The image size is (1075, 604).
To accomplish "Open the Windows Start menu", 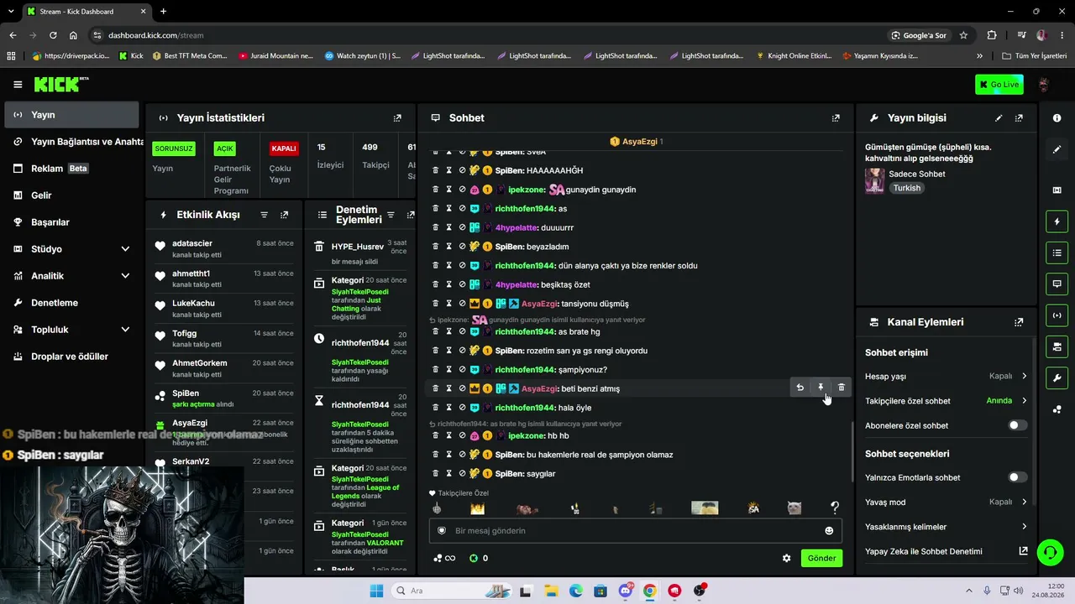I will click(376, 591).
